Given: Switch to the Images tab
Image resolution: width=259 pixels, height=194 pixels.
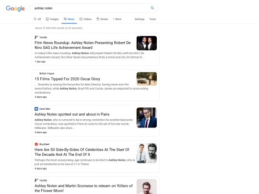Looking at the screenshot, I should (x=52, y=19).
